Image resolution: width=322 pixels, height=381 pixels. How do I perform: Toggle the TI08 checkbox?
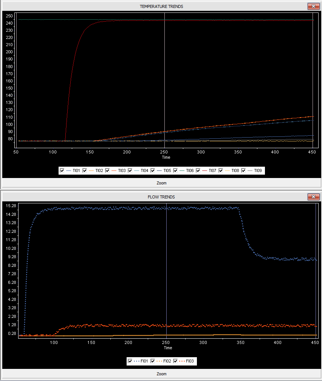221,171
